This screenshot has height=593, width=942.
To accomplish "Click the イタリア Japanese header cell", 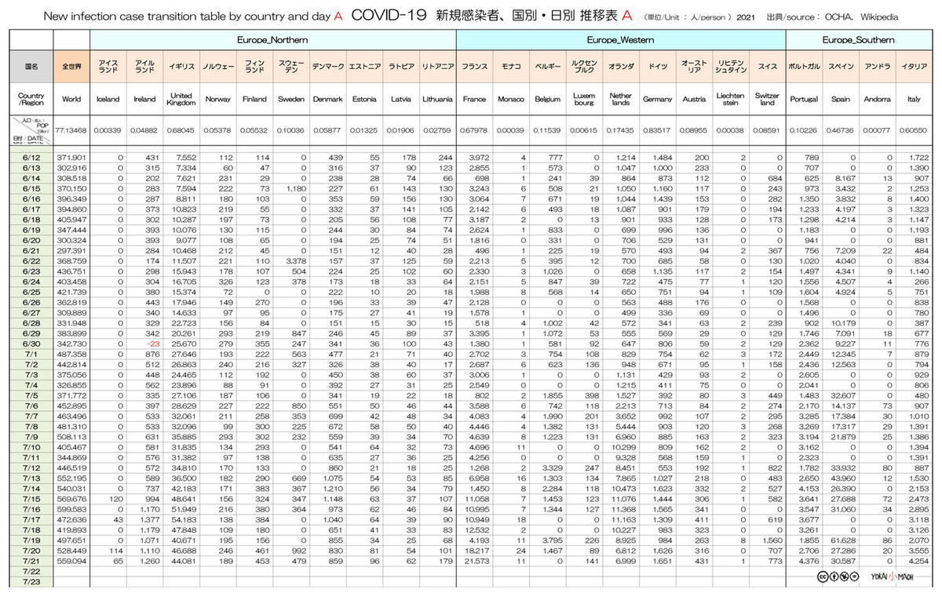I will pyautogui.click(x=914, y=68).
